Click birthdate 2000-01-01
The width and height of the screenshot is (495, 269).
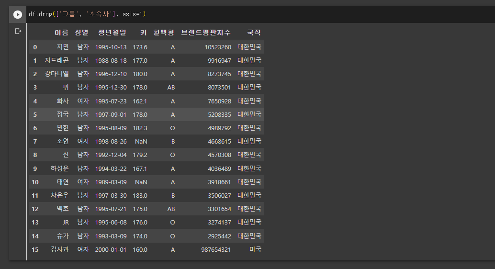(111, 249)
